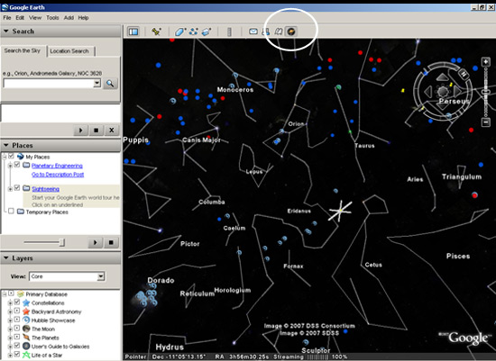Click The Planets layer icon
This screenshot has width=496, height=361.
click(x=26, y=338)
